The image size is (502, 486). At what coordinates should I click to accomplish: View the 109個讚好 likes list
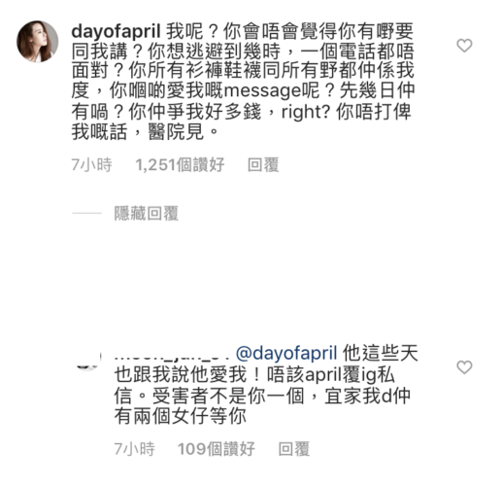[x=217, y=449]
